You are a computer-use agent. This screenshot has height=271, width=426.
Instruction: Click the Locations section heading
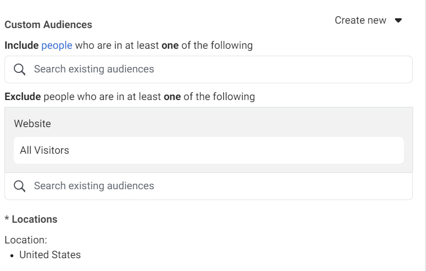click(35, 219)
